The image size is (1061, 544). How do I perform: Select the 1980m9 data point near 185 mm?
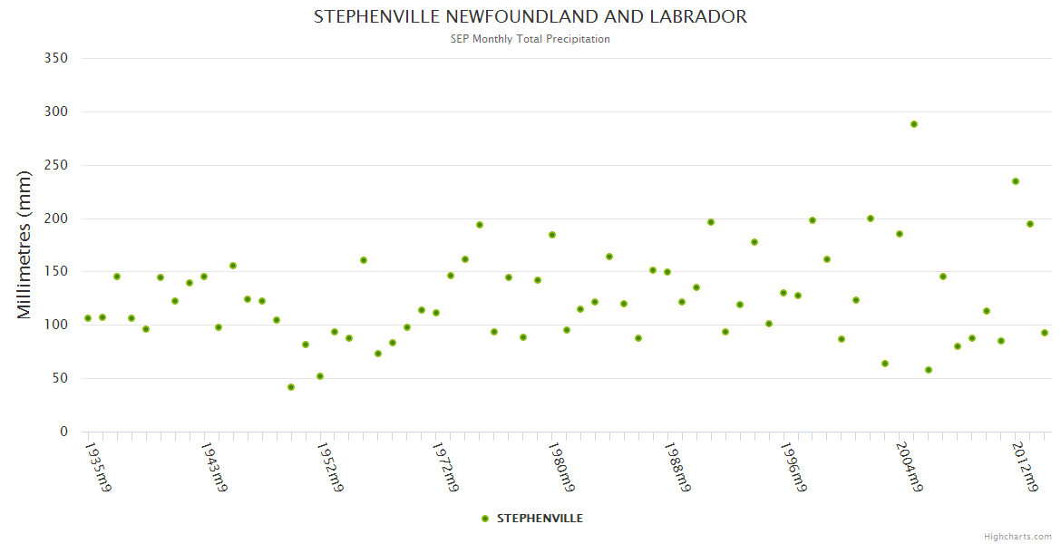(x=552, y=235)
